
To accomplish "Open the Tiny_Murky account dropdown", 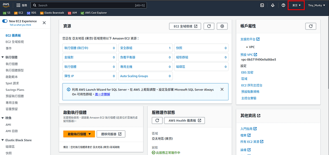I will [317, 5].
